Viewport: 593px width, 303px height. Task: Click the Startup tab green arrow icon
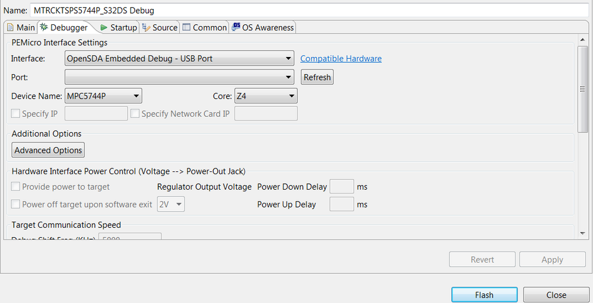[x=104, y=27]
